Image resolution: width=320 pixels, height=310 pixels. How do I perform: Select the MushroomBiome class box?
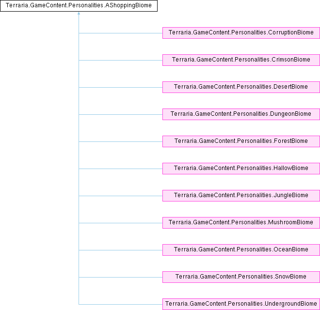click(x=241, y=223)
